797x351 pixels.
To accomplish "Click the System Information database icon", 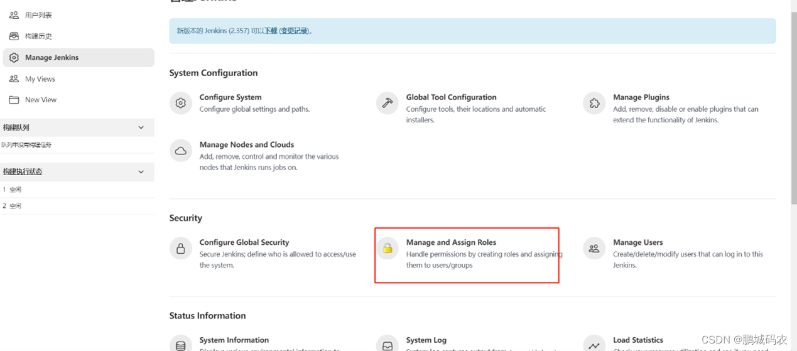I will (x=181, y=345).
